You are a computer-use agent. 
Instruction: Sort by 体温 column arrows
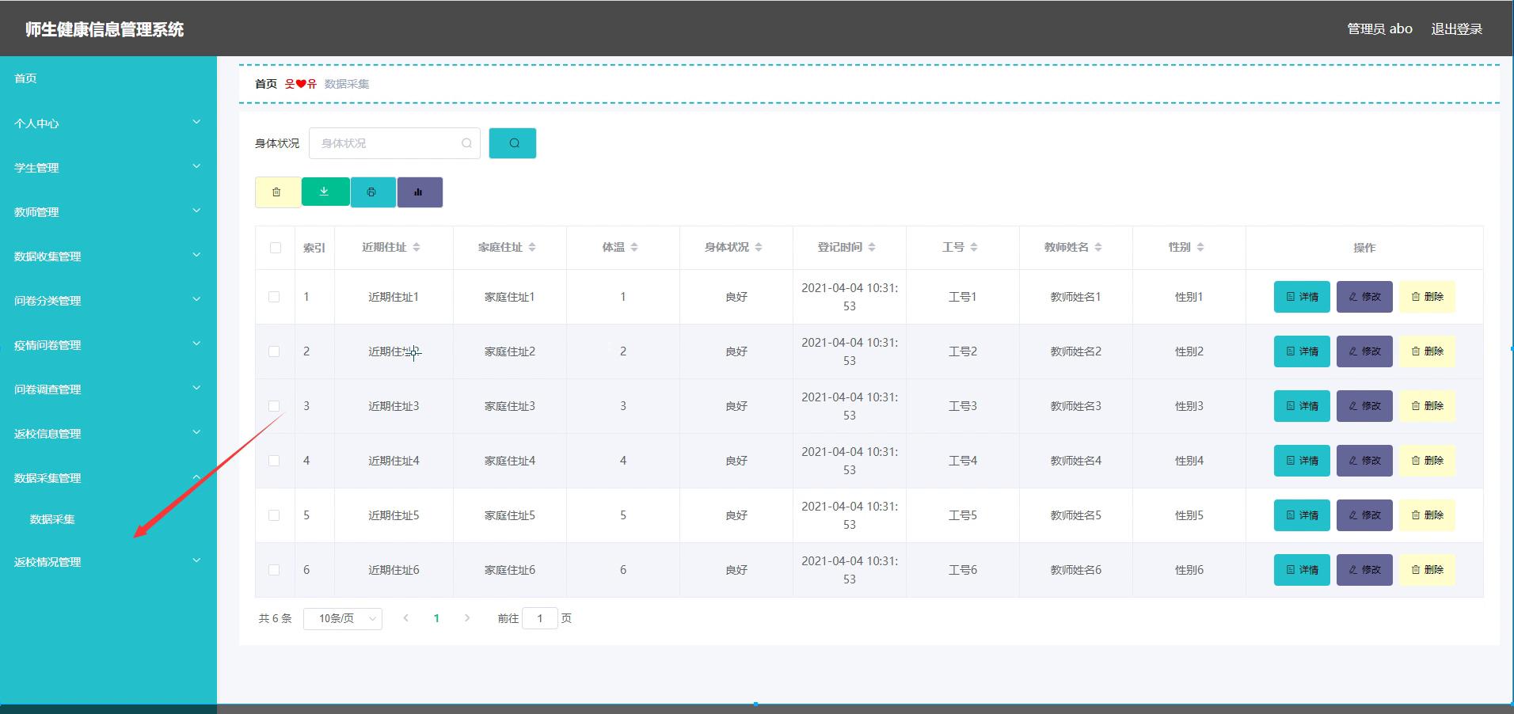tap(634, 248)
